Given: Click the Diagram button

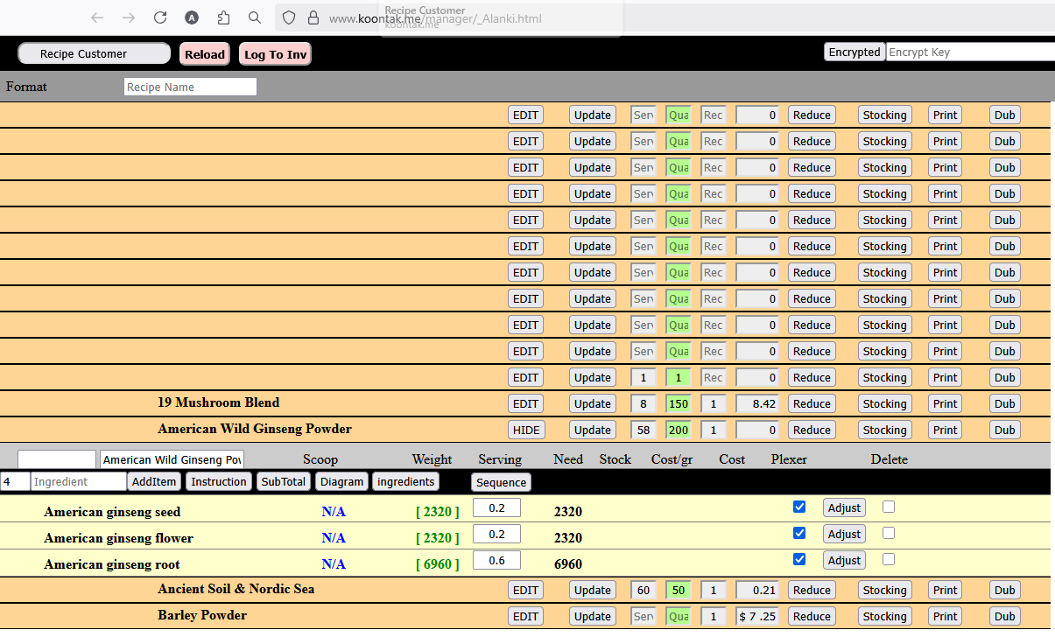Looking at the screenshot, I should click(x=341, y=481).
